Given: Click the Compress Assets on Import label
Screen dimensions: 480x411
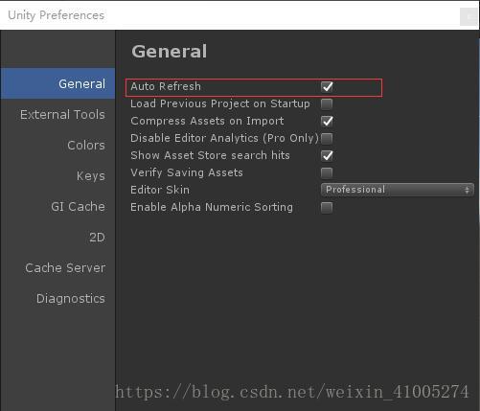Looking at the screenshot, I should pyautogui.click(x=207, y=121).
